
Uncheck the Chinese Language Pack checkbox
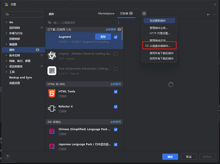click(116, 130)
